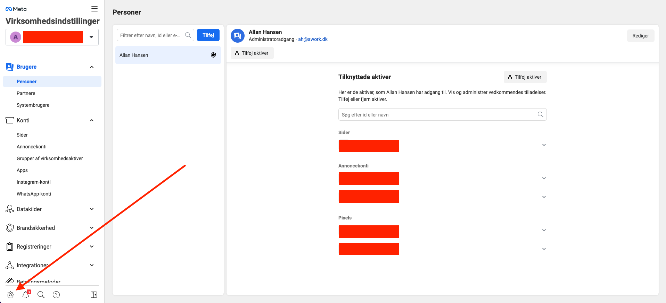Image resolution: width=666 pixels, height=303 pixels.
Task: Click Allan Hansen's profile avatar icon
Action: [238, 36]
